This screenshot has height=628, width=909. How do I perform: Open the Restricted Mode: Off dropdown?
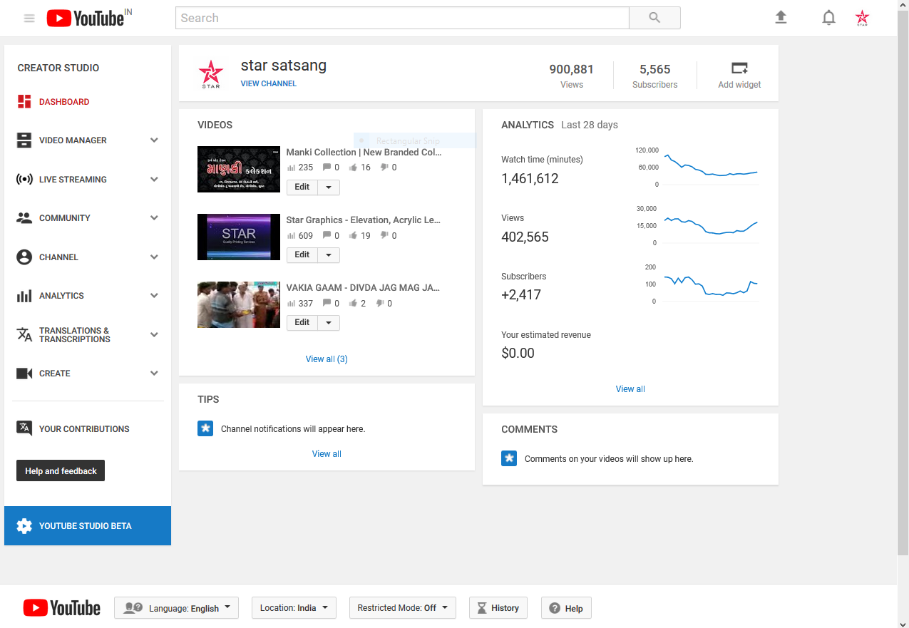point(402,608)
